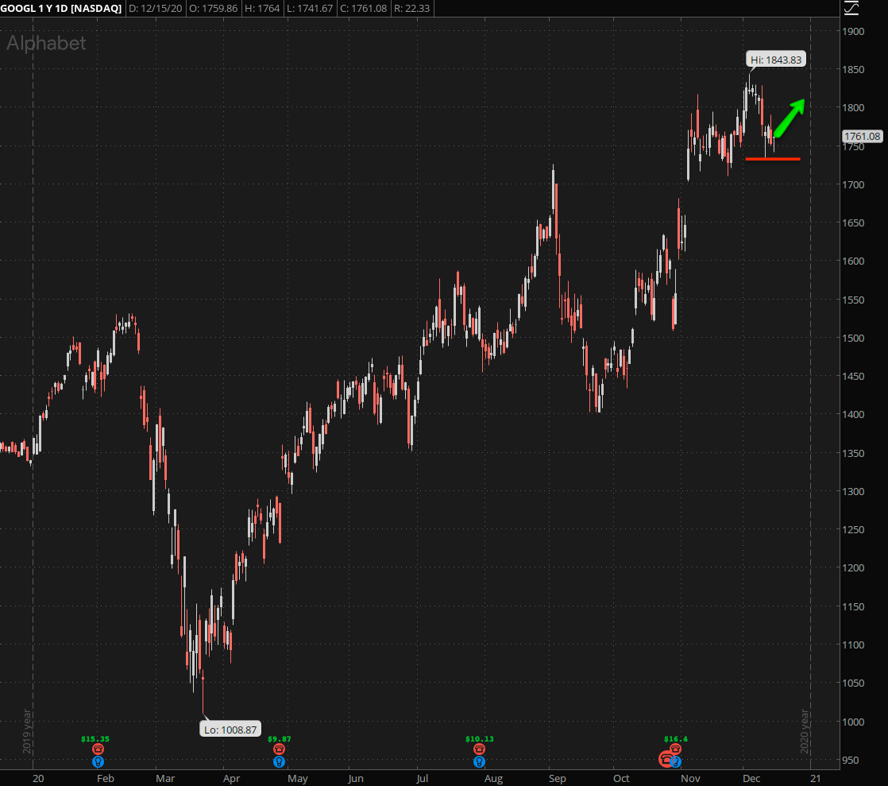Click the 1400 price axis label
This screenshot has height=786, width=888.
[853, 415]
